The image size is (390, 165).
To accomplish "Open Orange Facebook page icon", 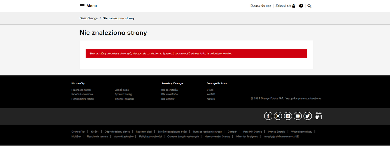I will point(268,116).
